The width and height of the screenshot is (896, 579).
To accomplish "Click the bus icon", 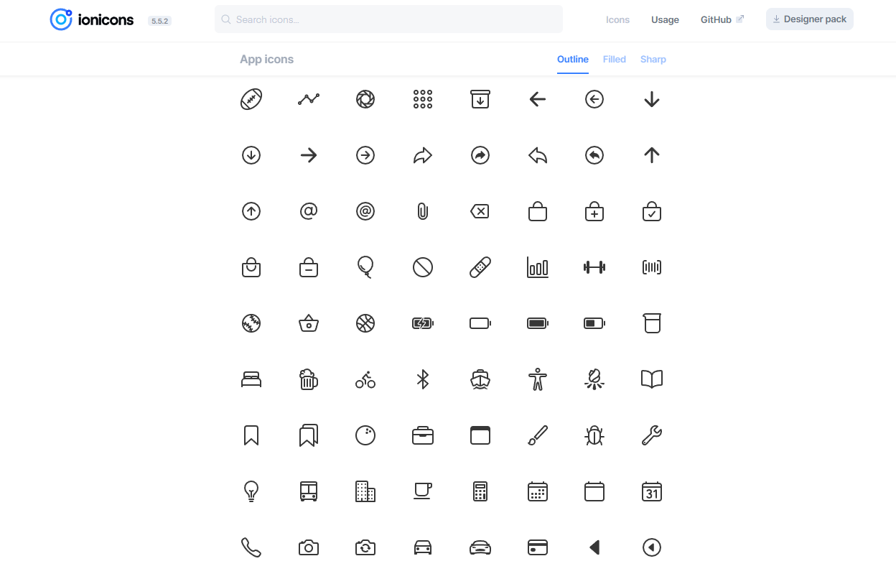I will 309,491.
